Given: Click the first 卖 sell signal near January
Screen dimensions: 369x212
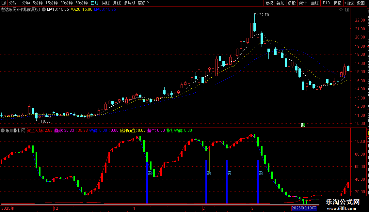Looking at the screenshot, I should coord(150,173).
